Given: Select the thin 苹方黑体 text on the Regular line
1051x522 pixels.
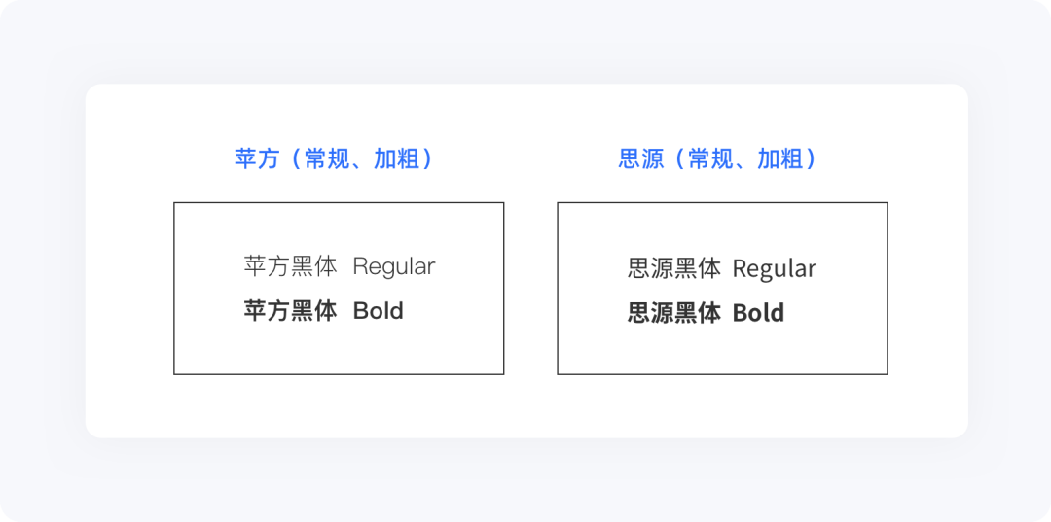Looking at the screenshot, I should 290,266.
